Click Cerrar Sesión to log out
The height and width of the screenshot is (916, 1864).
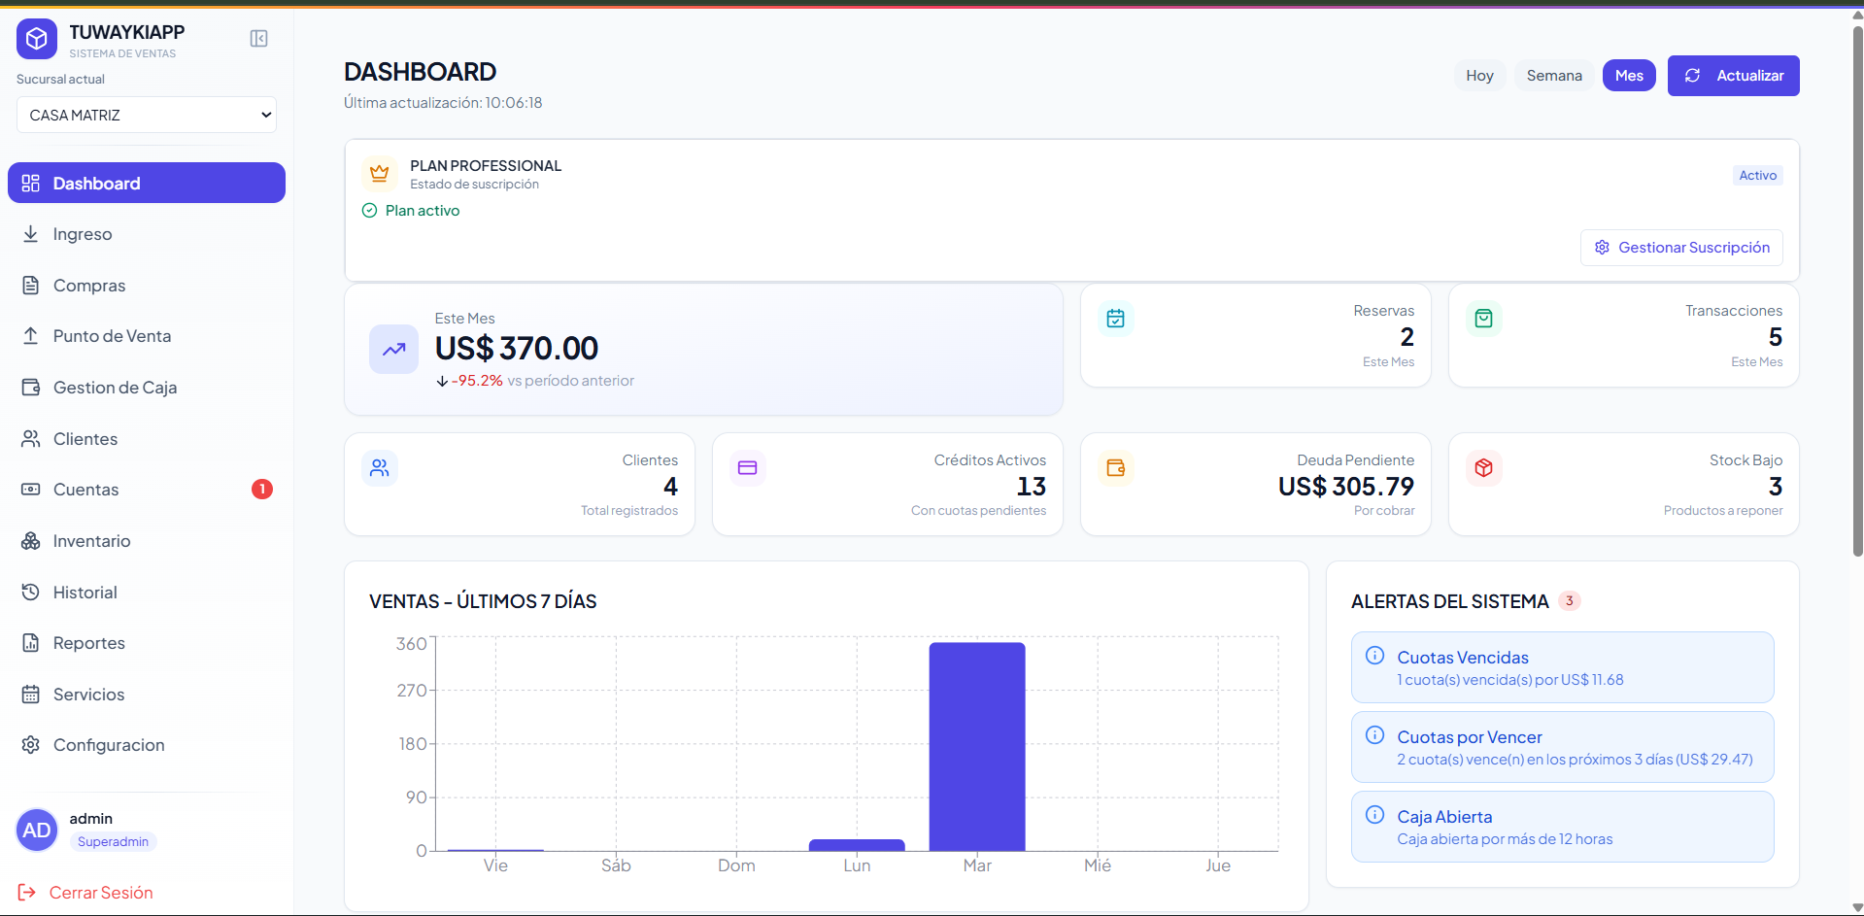(100, 893)
